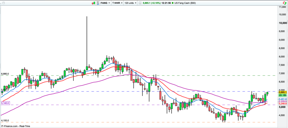The image size is (288, 128).
Task: Select the 5,140.0 boxed level label
Action: pos(5,103)
